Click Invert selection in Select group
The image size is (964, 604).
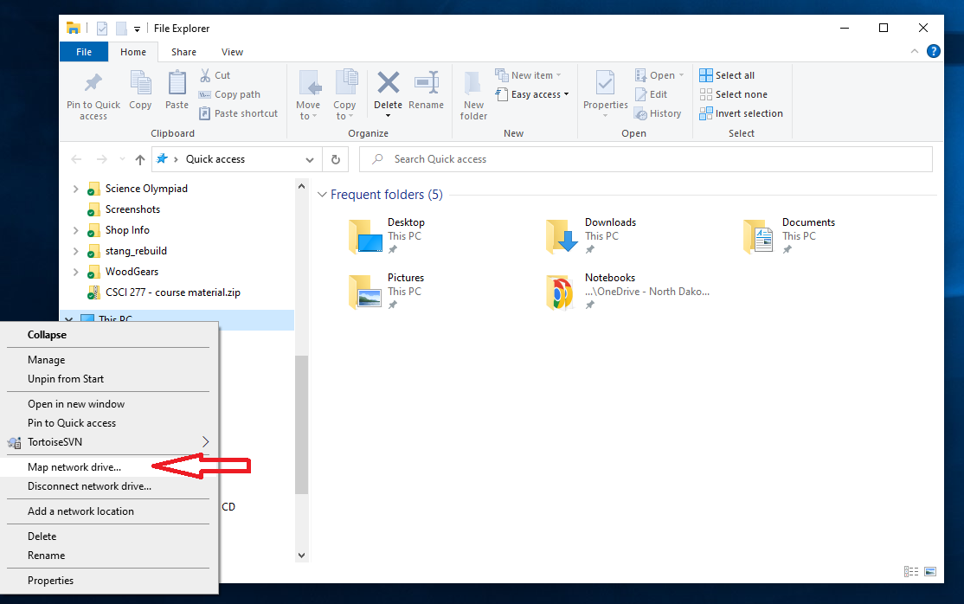pos(748,113)
